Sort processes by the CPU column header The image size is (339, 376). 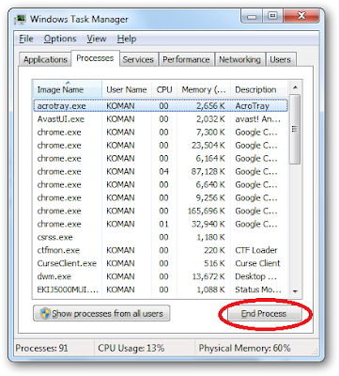click(164, 89)
